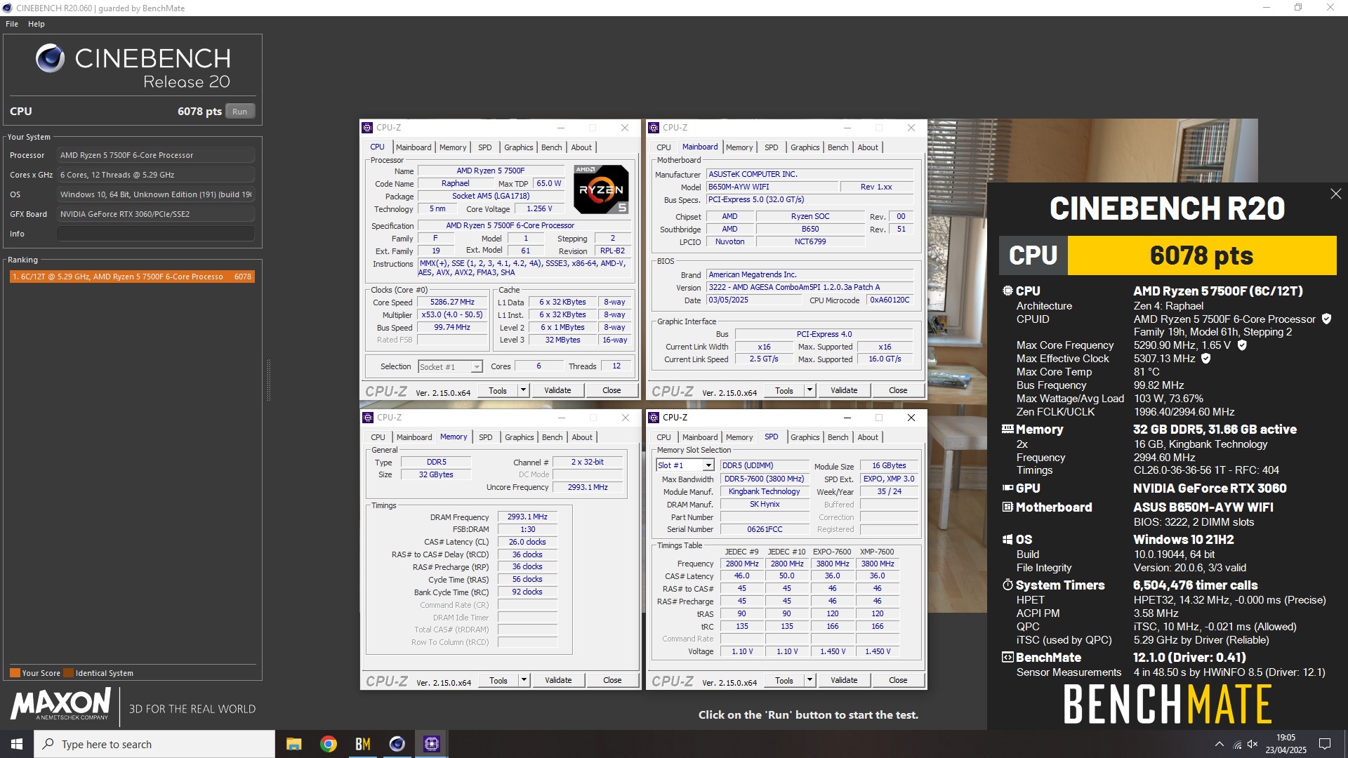The width and height of the screenshot is (1348, 758).
Task: Click the GPU icon in BenchMate panel
Action: [x=1007, y=488]
